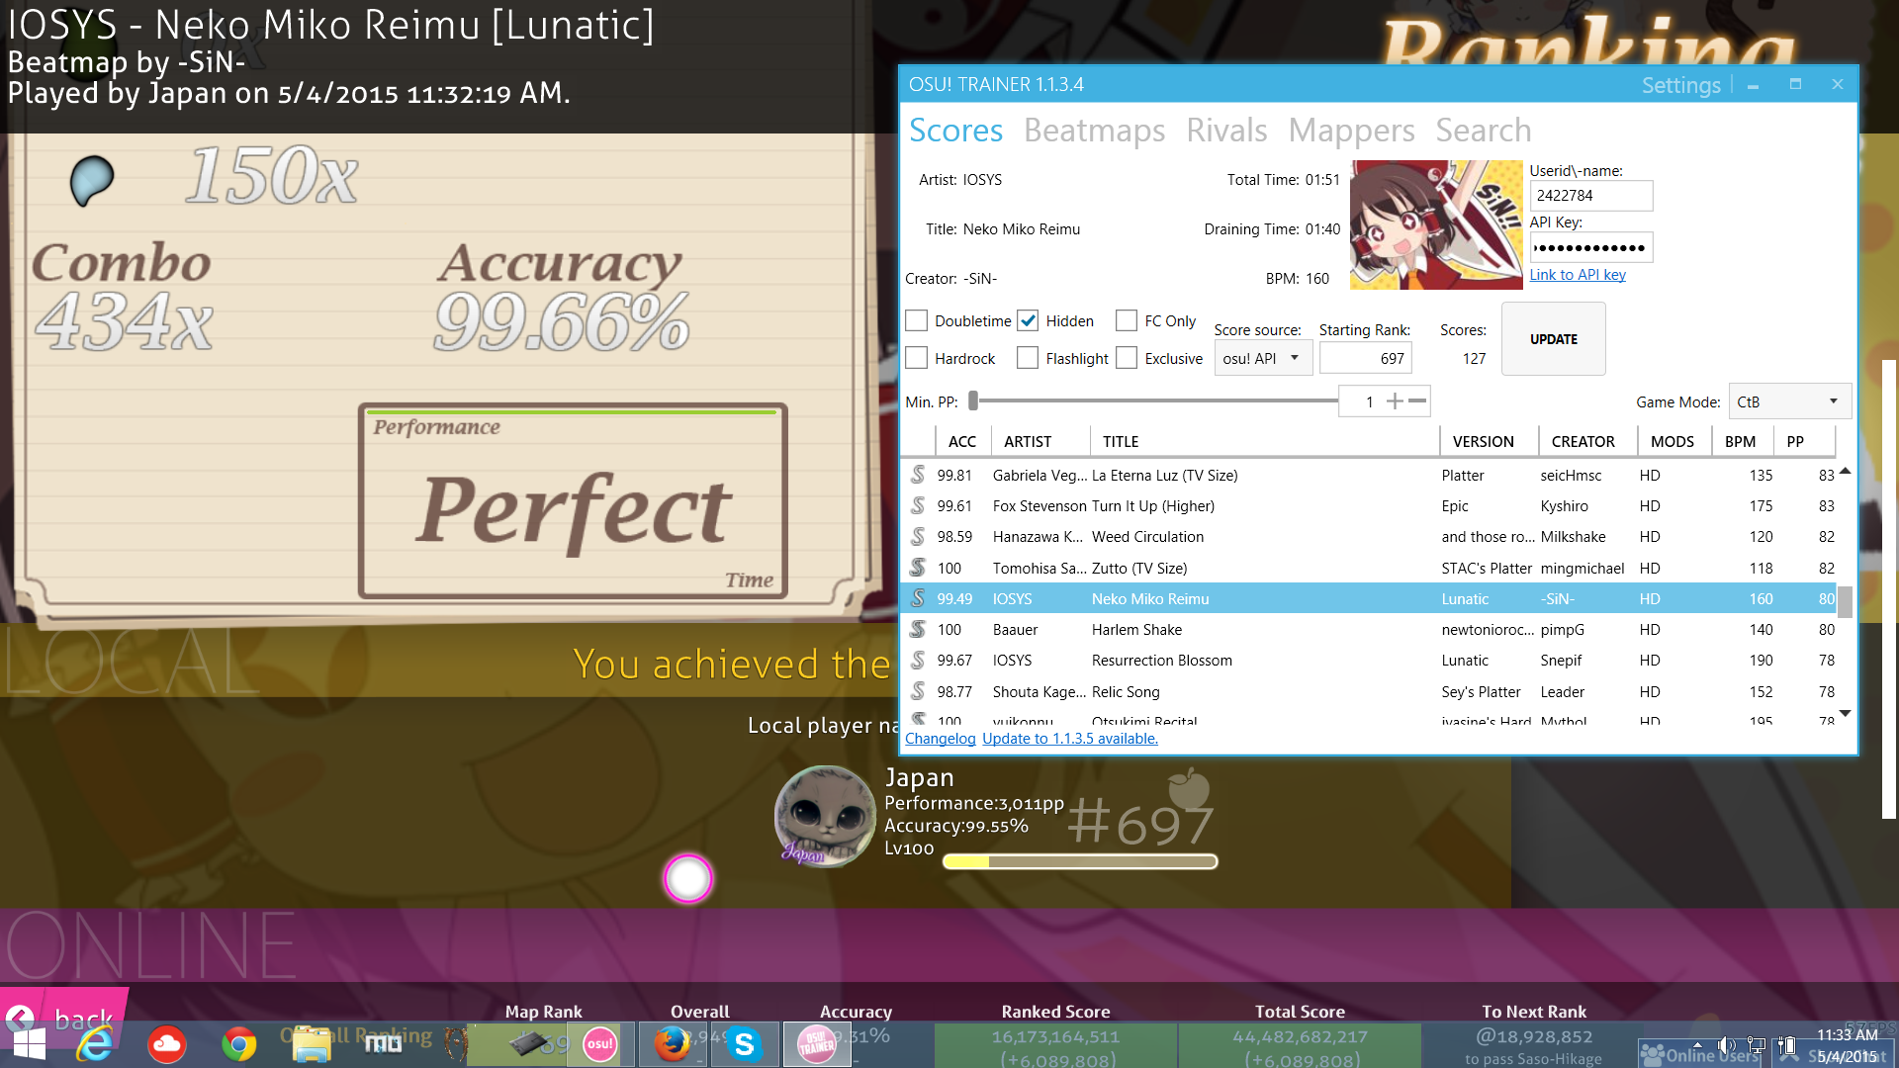Enable the Hardrock mod checkbox
Image resolution: width=1899 pixels, height=1068 pixels.
(917, 358)
